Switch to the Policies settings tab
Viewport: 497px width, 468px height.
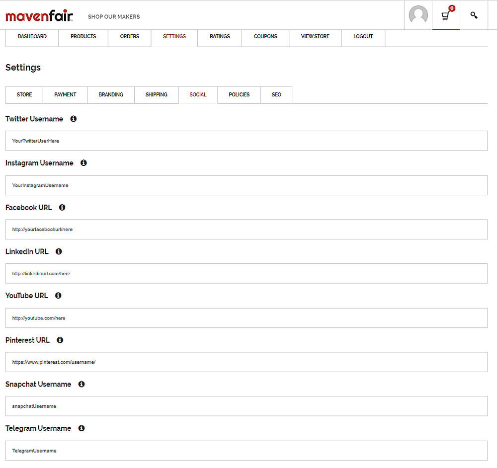pos(240,95)
